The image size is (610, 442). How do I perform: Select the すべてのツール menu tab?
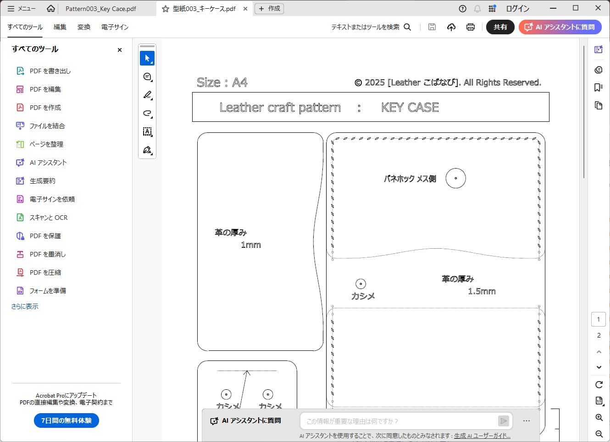[25, 27]
